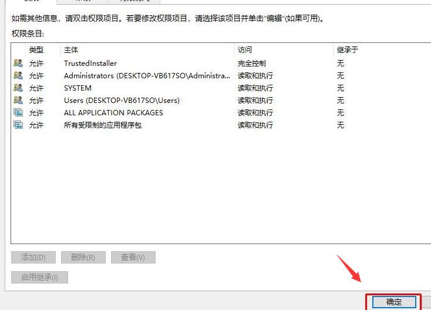431x310 pixels.
Task: Confirm with the 确定 button
Action: [x=394, y=302]
